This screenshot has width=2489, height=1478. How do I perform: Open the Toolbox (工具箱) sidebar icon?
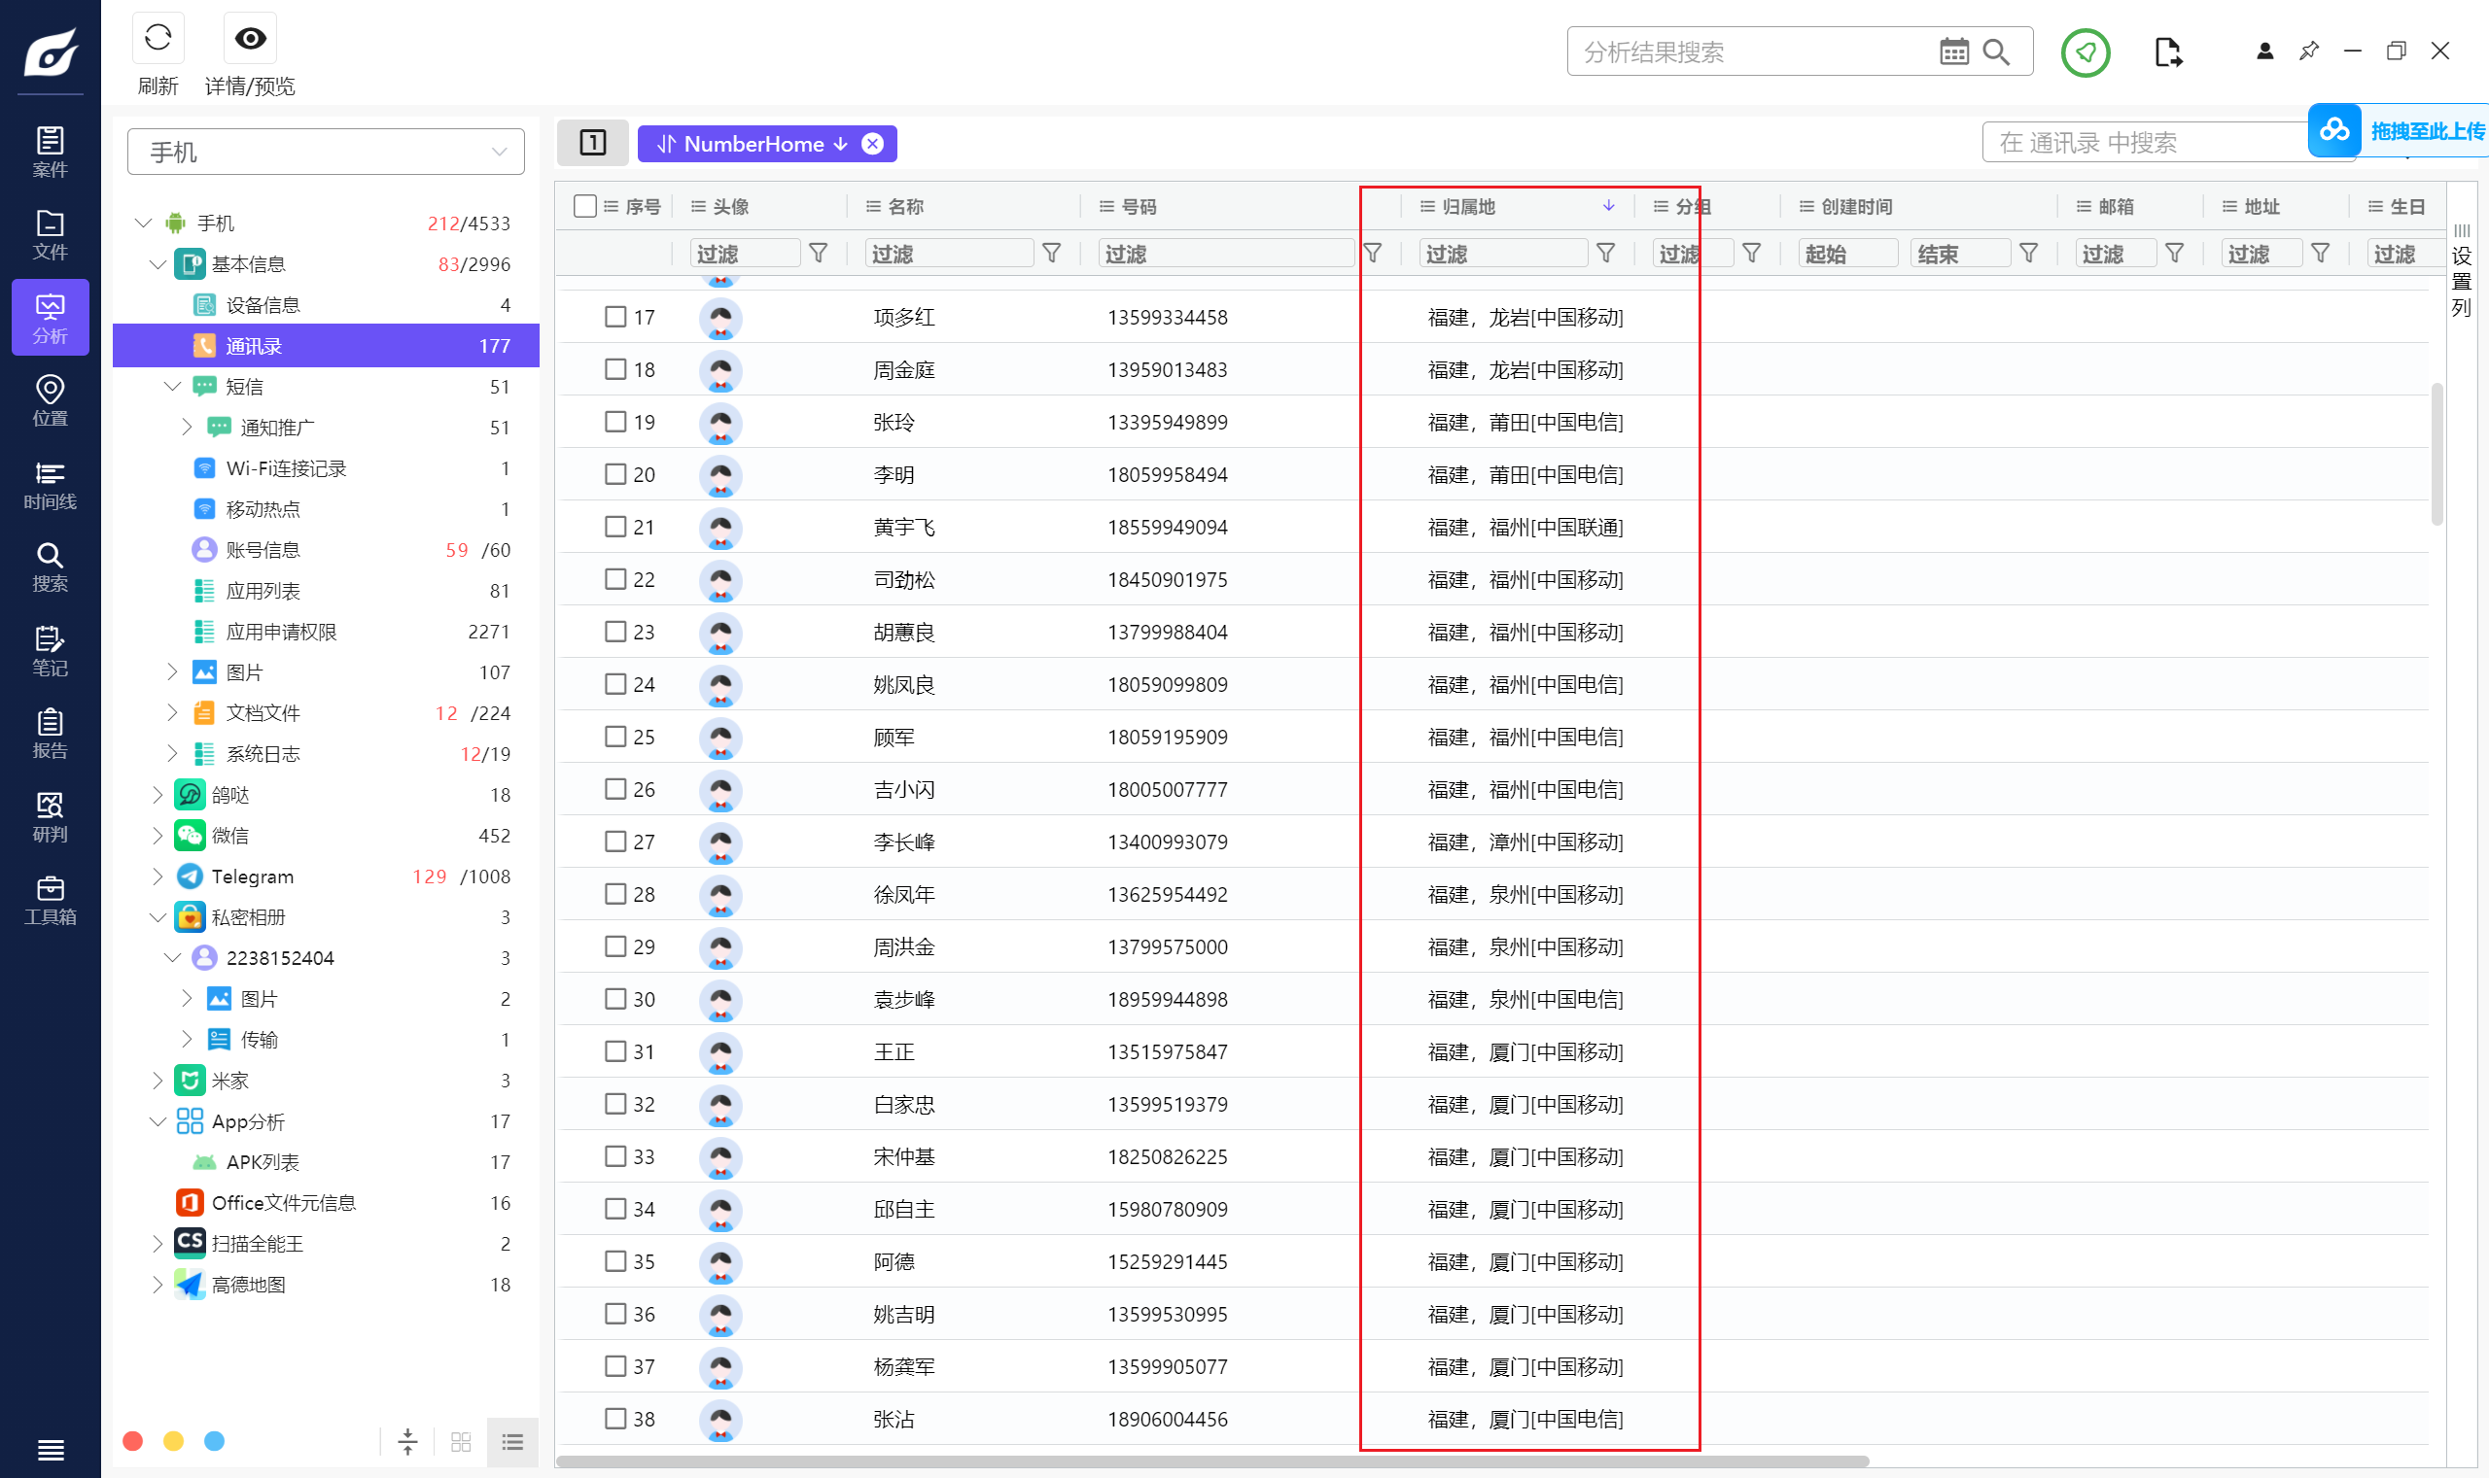[x=50, y=901]
